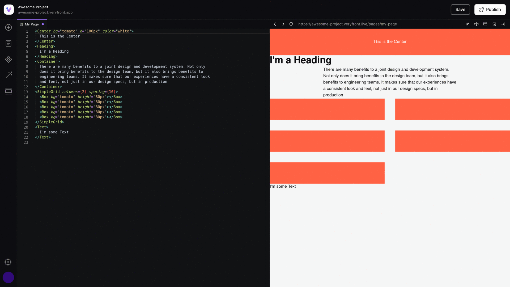
Task: Click the last single tomato box in preview
Action: tap(327, 173)
